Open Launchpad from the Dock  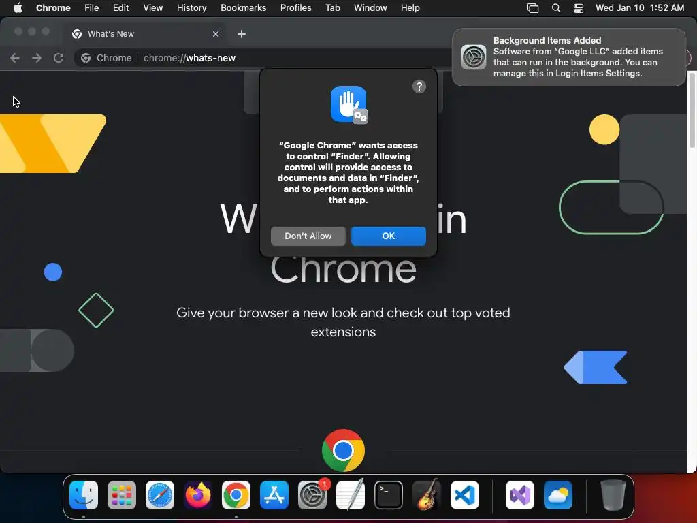coord(122,495)
